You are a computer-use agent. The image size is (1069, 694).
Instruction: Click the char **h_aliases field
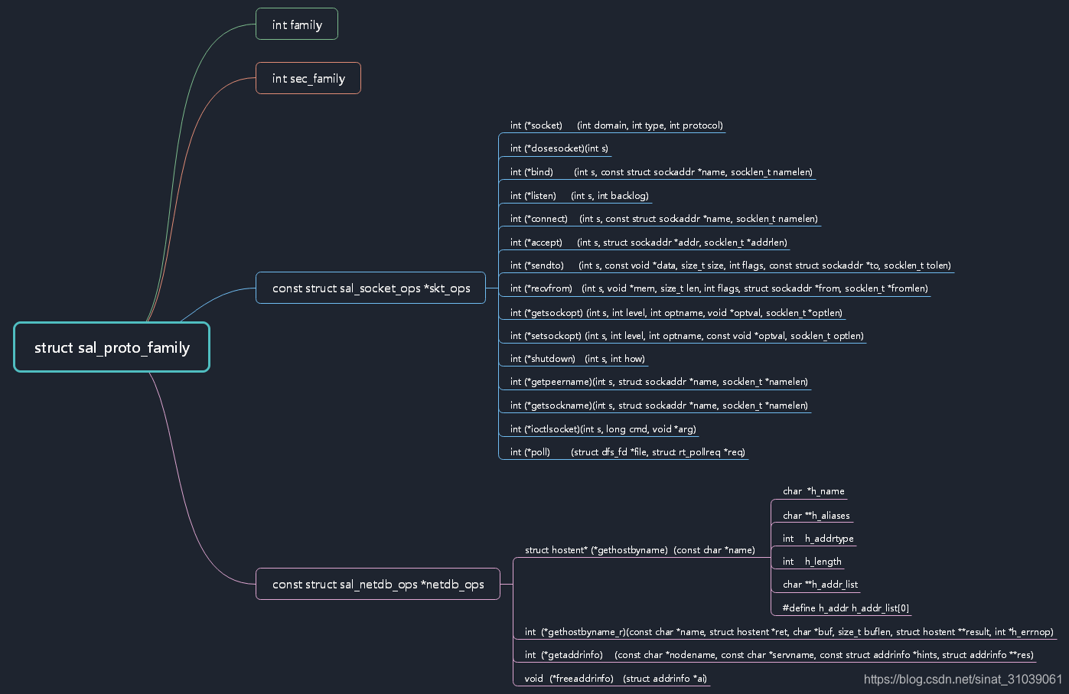(x=816, y=516)
